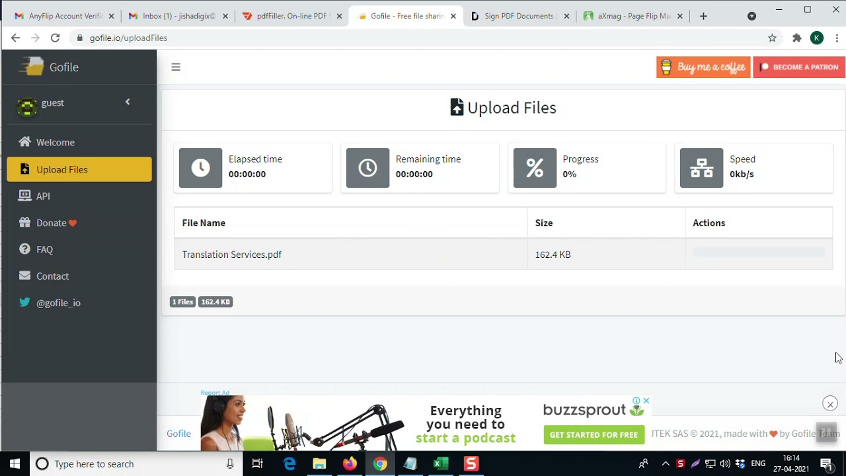Click the guest avatar icon

click(x=27, y=106)
